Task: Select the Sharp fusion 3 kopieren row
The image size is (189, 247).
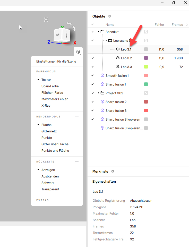Action: pos(138,120)
